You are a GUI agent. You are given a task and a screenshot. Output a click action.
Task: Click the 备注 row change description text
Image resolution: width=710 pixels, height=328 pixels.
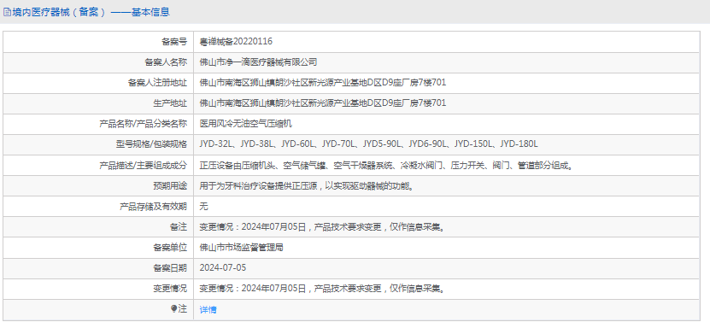pyautogui.click(x=322, y=226)
